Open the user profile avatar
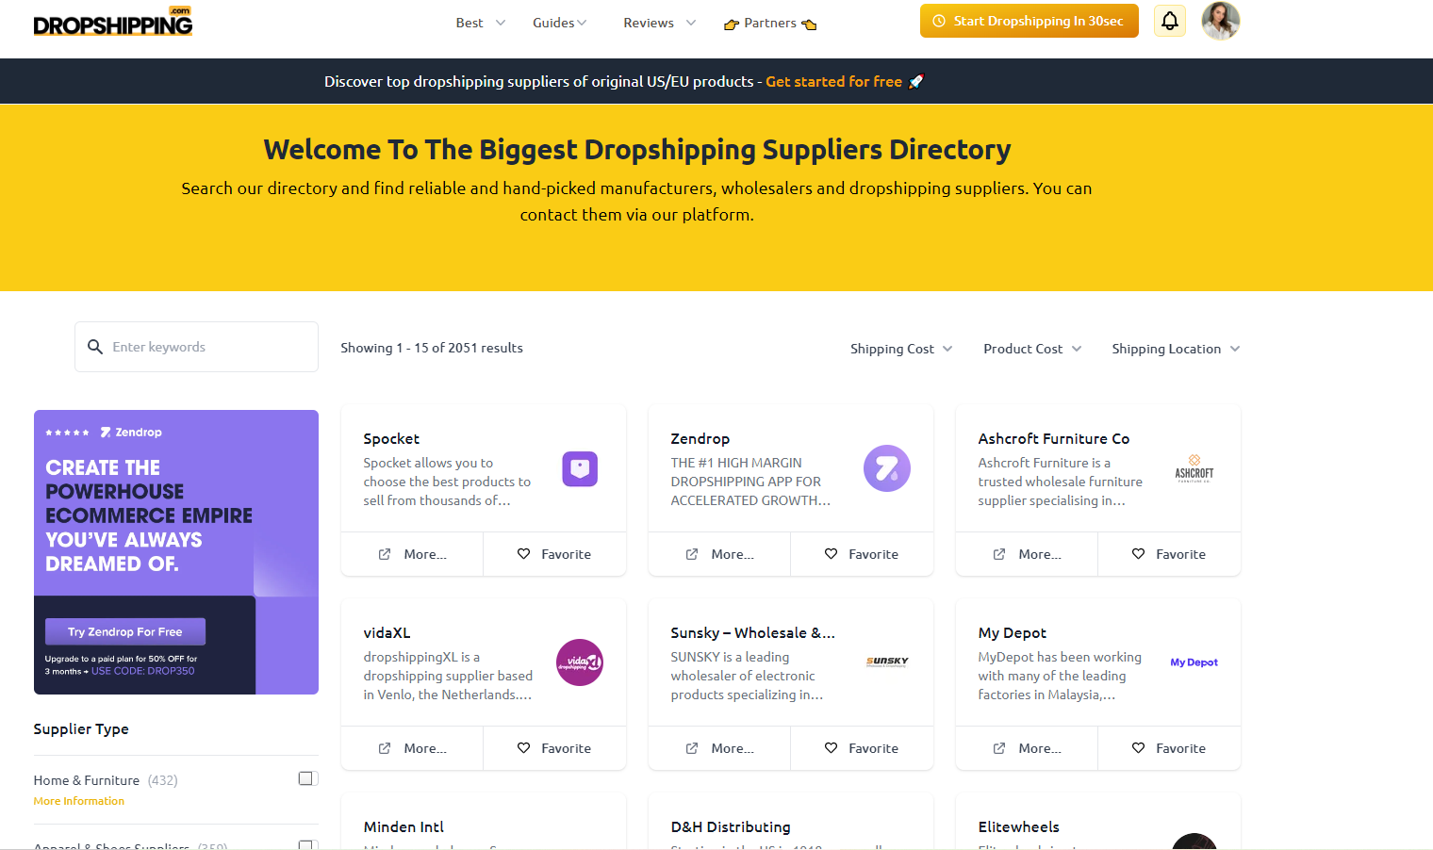The image size is (1433, 850). [x=1221, y=21]
